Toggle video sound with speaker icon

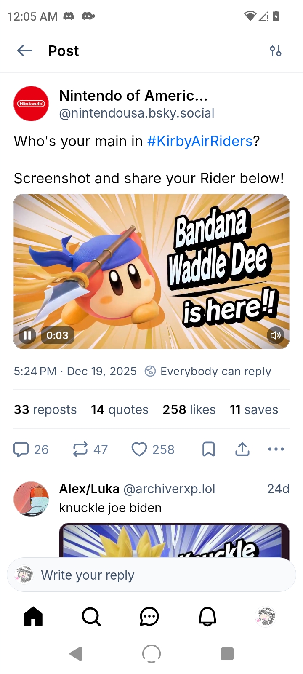tap(276, 335)
